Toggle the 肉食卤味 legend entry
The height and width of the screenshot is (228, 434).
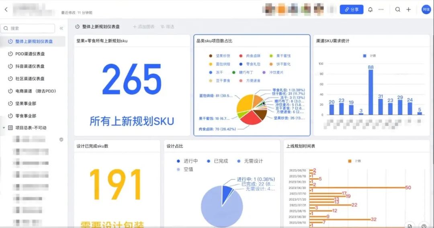click(x=250, y=56)
